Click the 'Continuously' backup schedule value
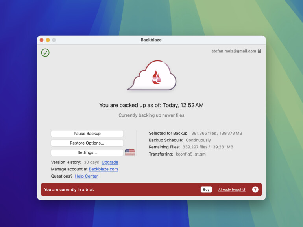303x227 pixels. coord(198,140)
